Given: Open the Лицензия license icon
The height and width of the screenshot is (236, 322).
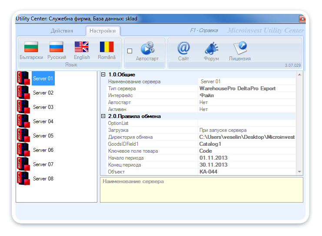Looking at the screenshot, I should [239, 48].
